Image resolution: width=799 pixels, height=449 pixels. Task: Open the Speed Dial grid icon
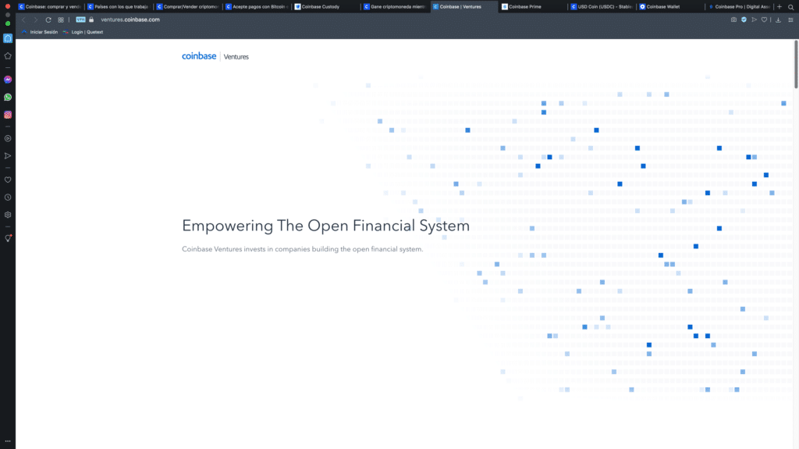[x=61, y=20]
